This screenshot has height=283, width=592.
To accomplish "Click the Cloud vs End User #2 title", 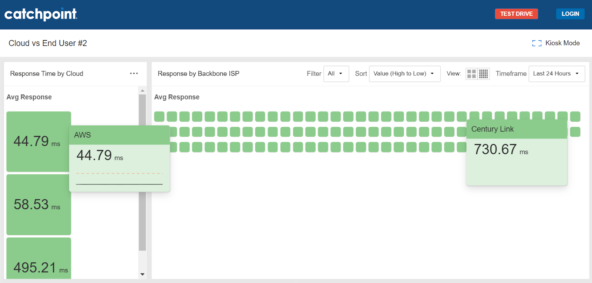I will point(48,43).
